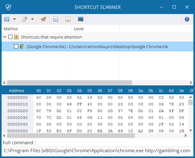Click hex byte 2F in row 00000040

coord(161,124)
